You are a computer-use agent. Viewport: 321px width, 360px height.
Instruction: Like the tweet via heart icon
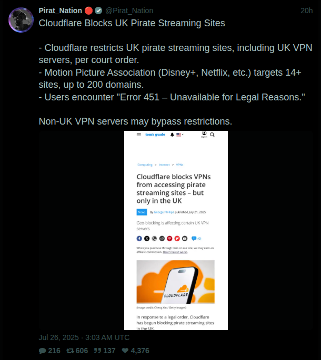[125, 351]
